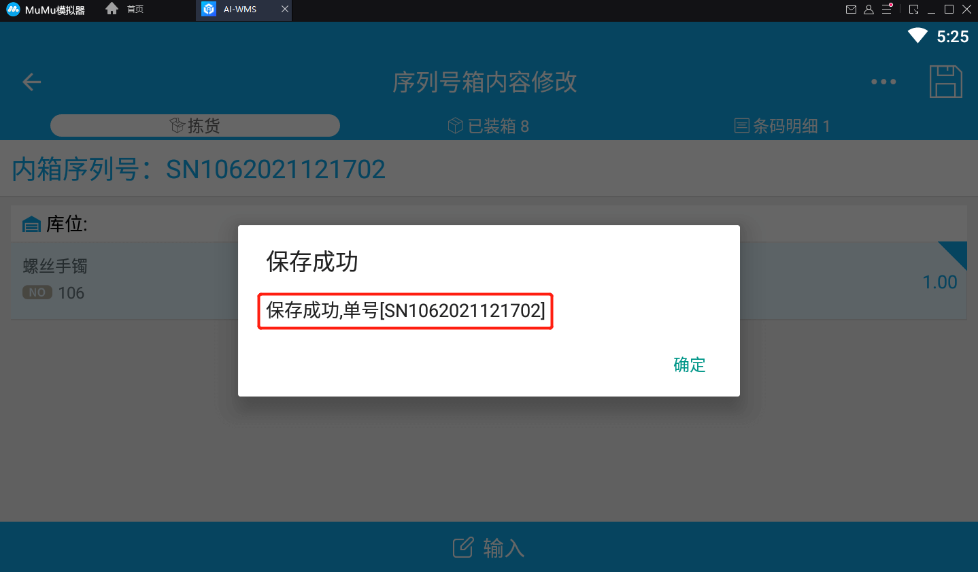Switch to the 已装箱 8 tab

488,126
